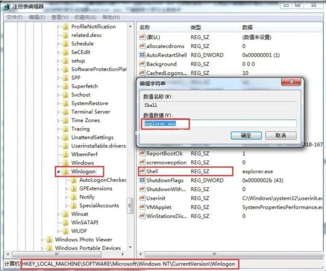The image size is (326, 271).
Task: Select the WinSATAPI folder icon
Action: point(66,223)
